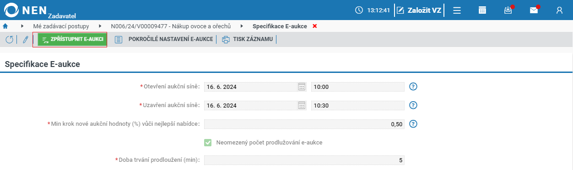Open date picker for Uzavření aukční síně
This screenshot has height=170, width=573.
(302, 105)
